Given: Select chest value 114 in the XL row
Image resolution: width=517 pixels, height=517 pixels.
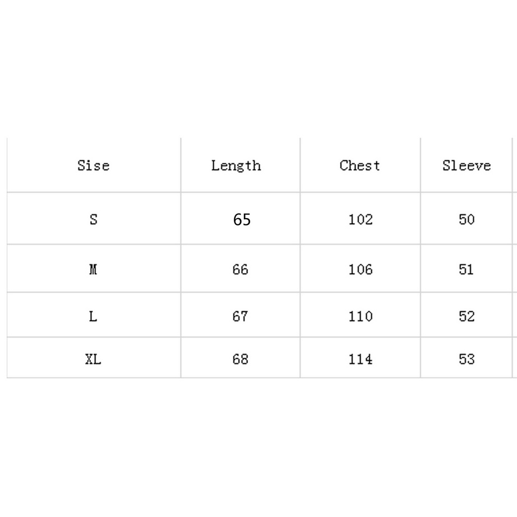Looking at the screenshot, I should coord(360,359).
